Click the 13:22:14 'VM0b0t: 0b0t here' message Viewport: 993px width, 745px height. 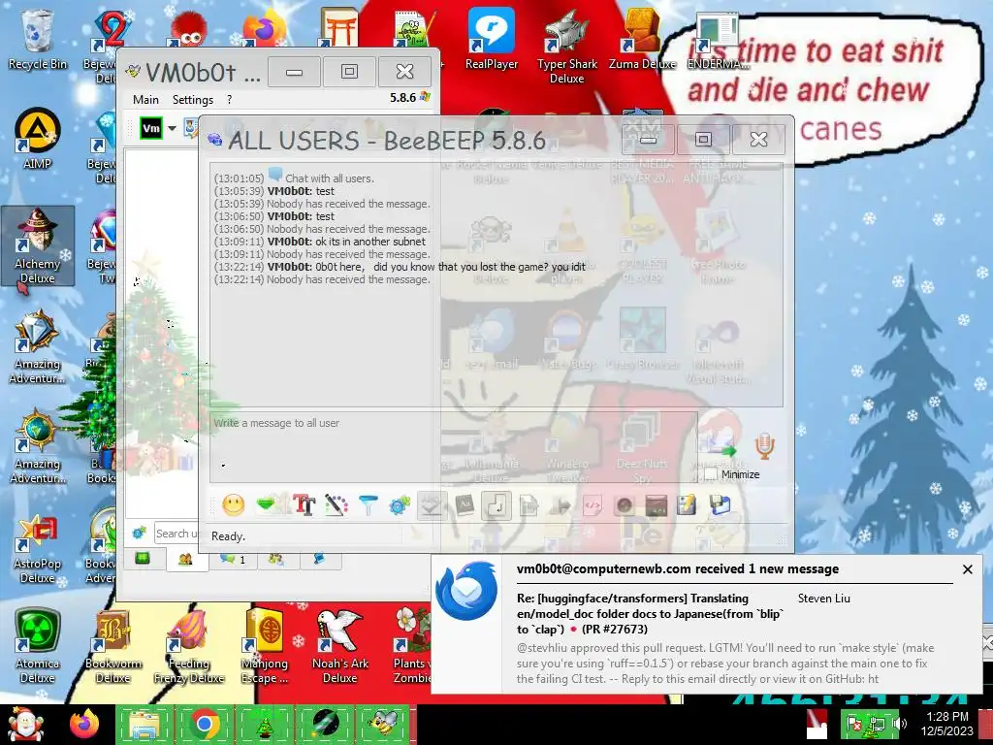point(400,267)
